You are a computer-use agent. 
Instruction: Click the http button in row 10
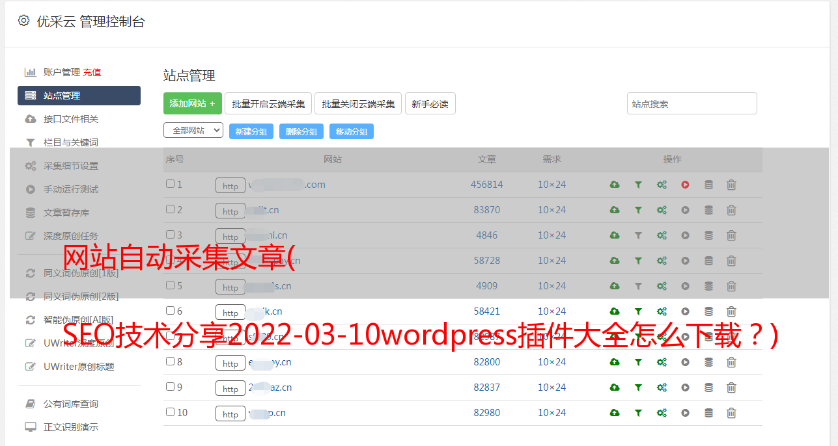click(x=230, y=414)
